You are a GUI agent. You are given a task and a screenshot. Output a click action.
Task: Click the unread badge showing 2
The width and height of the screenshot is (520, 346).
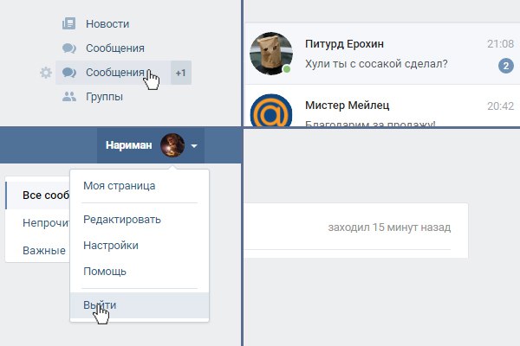(x=506, y=66)
